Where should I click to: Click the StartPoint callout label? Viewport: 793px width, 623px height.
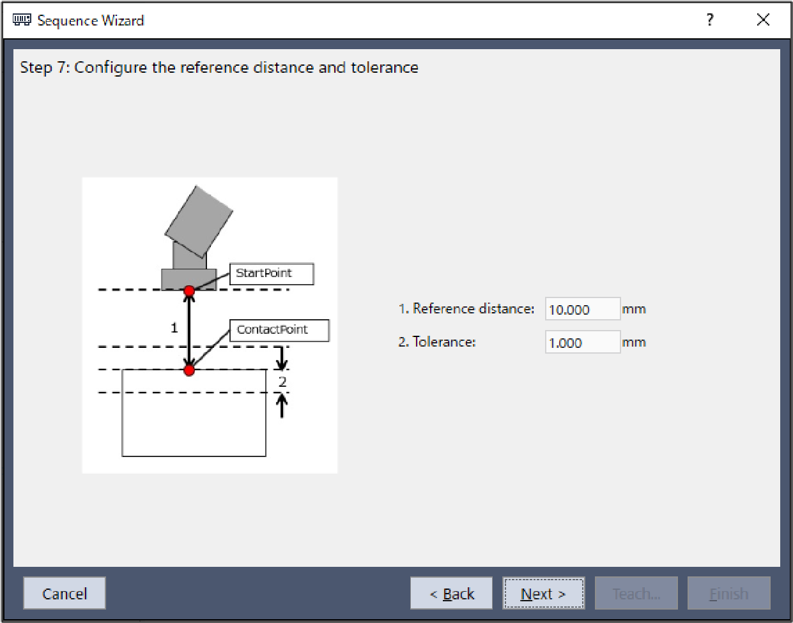272,274
